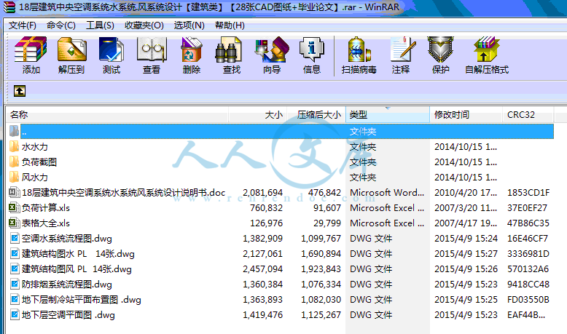Click the Delete (删除) toolbar icon
The image size is (567, 334).
191,49
